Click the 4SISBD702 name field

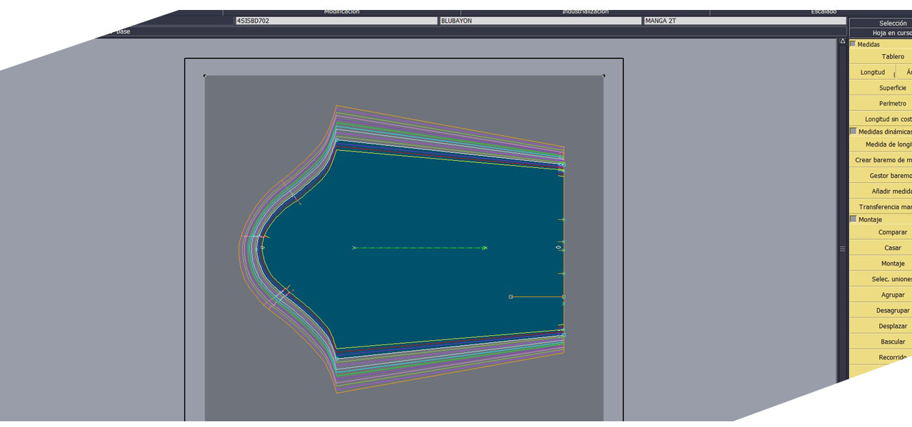(x=336, y=21)
